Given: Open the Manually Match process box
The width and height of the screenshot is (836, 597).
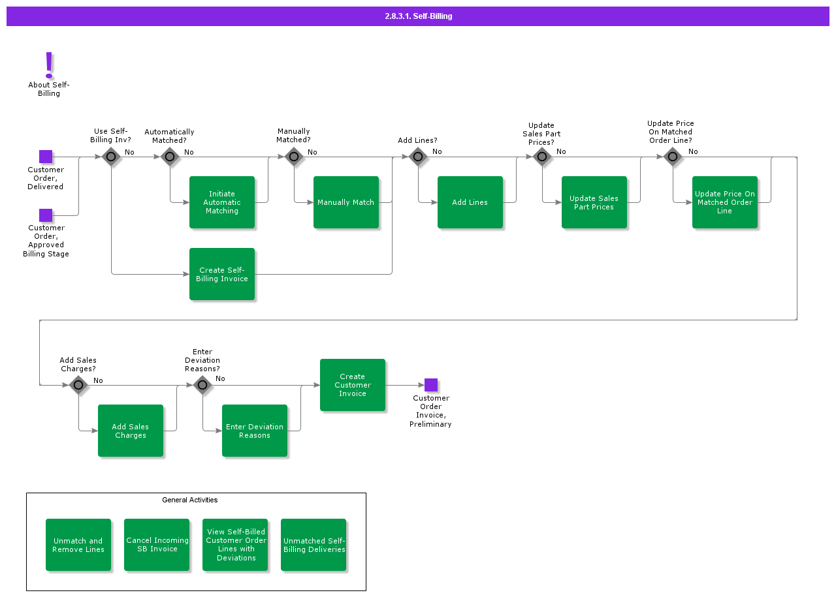Looking at the screenshot, I should (x=346, y=202).
